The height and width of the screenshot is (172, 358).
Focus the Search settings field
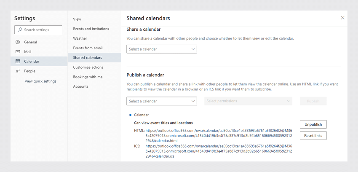click(x=38, y=30)
